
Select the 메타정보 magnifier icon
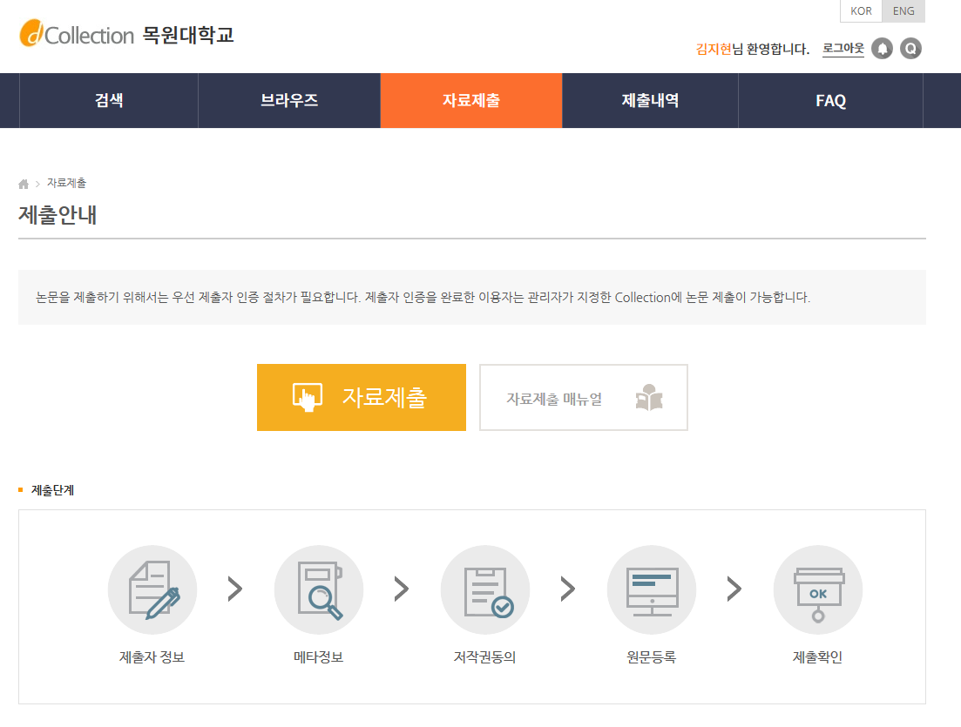(x=319, y=589)
